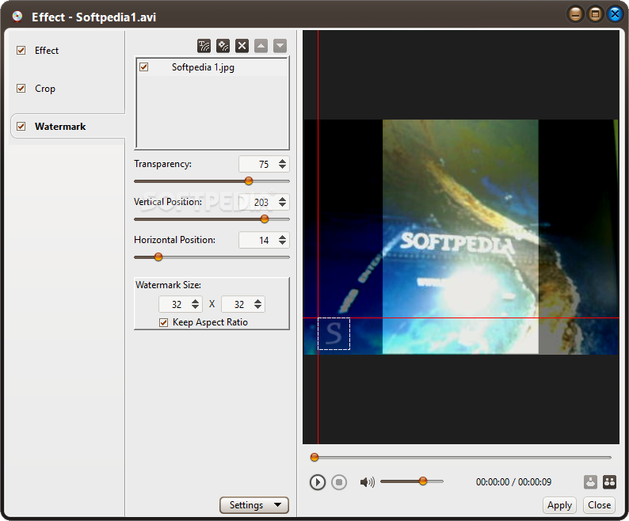The height and width of the screenshot is (521, 629).
Task: Toggle the Crop checkbox
Action: (21, 89)
